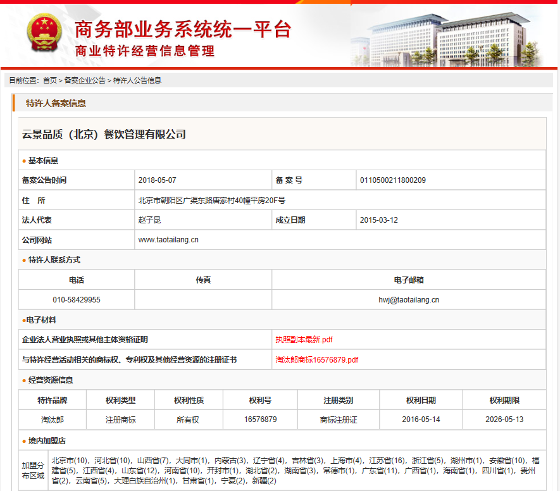Viewport: 560px width, 491px height.
Task: Select the address 北京市朝阳区广渠东路唐家村40幢平房20F号
Action: pyautogui.click(x=212, y=201)
